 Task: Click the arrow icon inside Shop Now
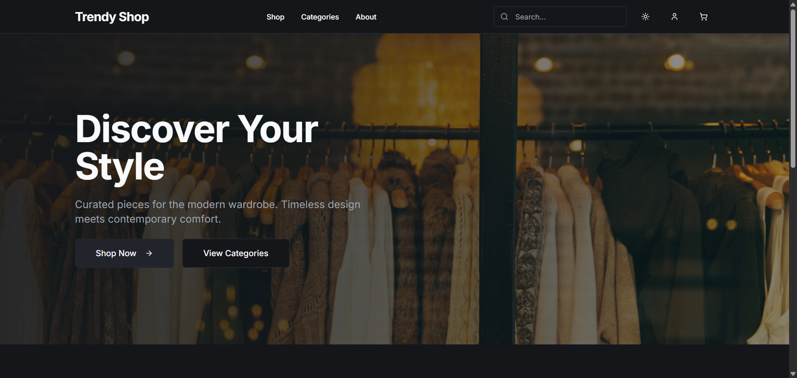pyautogui.click(x=149, y=253)
